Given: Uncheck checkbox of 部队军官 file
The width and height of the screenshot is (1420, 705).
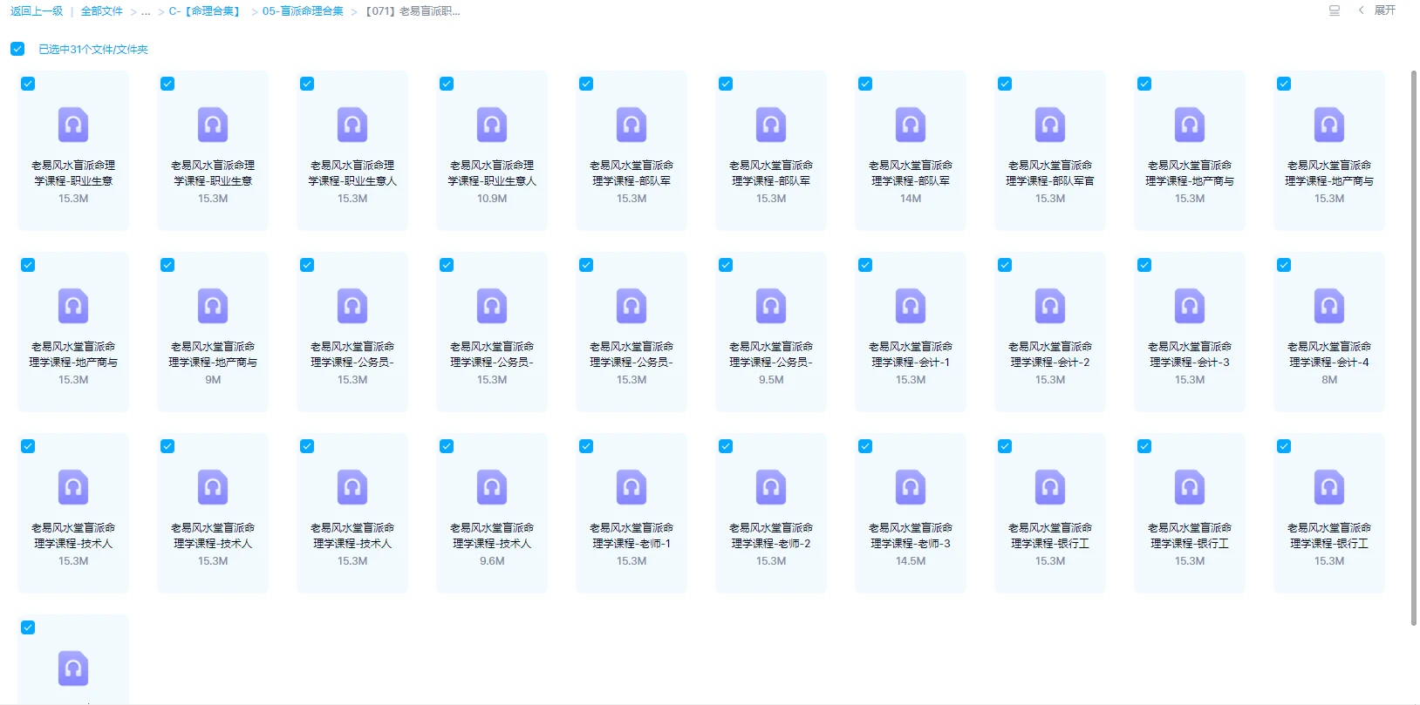Looking at the screenshot, I should pyautogui.click(x=1005, y=84).
